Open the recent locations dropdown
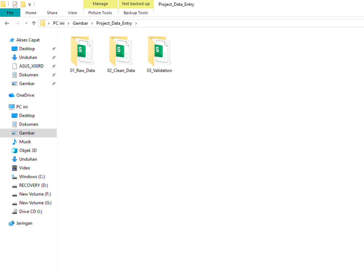Screen dimensions: 364x273 click(x=26, y=23)
